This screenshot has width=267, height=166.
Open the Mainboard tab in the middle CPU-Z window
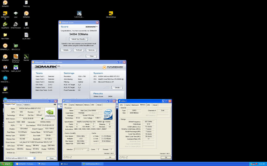coord(79,105)
